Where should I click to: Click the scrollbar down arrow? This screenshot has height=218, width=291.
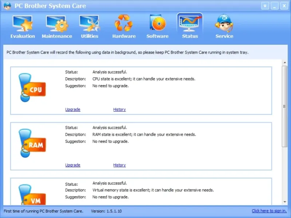coord(285,202)
